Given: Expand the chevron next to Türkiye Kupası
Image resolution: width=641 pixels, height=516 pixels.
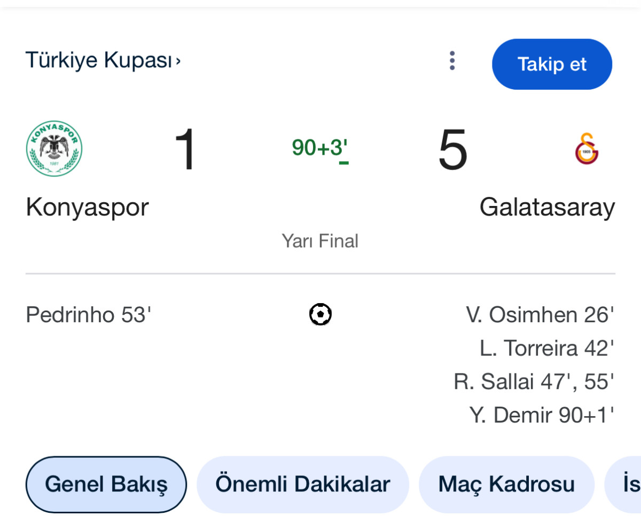Looking at the screenshot, I should (178, 61).
